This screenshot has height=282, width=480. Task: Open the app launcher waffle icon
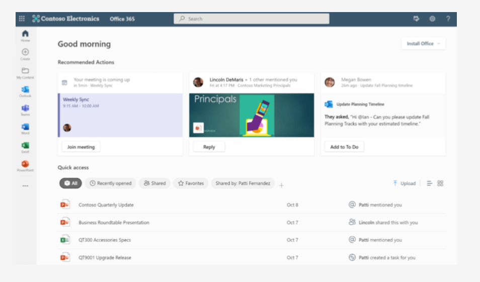click(22, 19)
